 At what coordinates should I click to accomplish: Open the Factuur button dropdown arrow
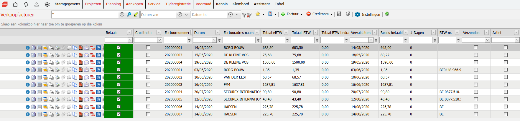(302, 14)
